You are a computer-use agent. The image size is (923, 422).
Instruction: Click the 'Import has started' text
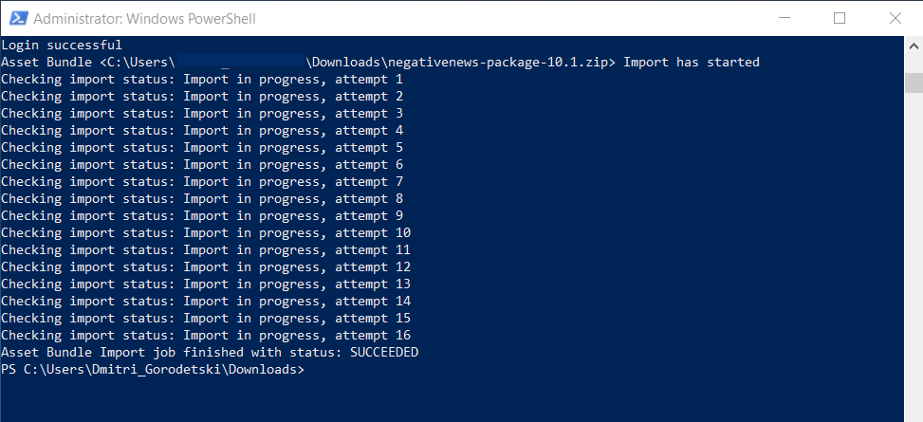[x=692, y=62]
